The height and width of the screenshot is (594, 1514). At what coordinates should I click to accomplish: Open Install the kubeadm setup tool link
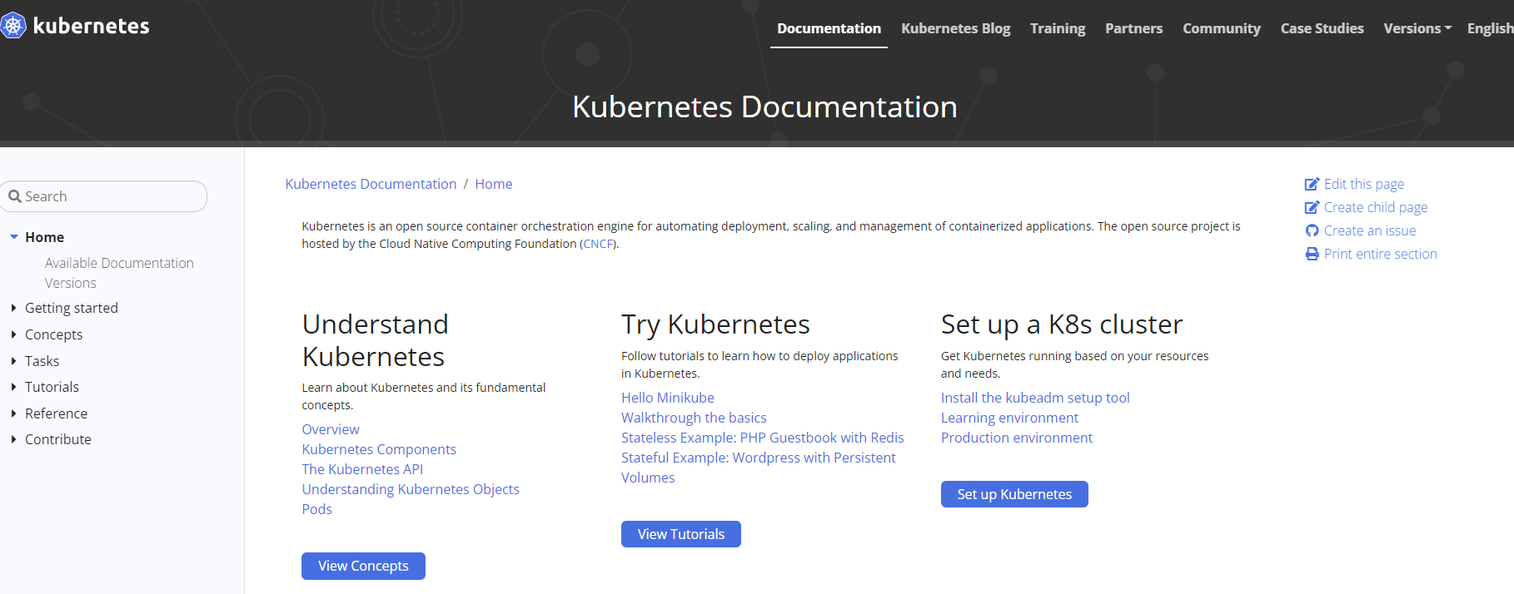coord(1035,398)
